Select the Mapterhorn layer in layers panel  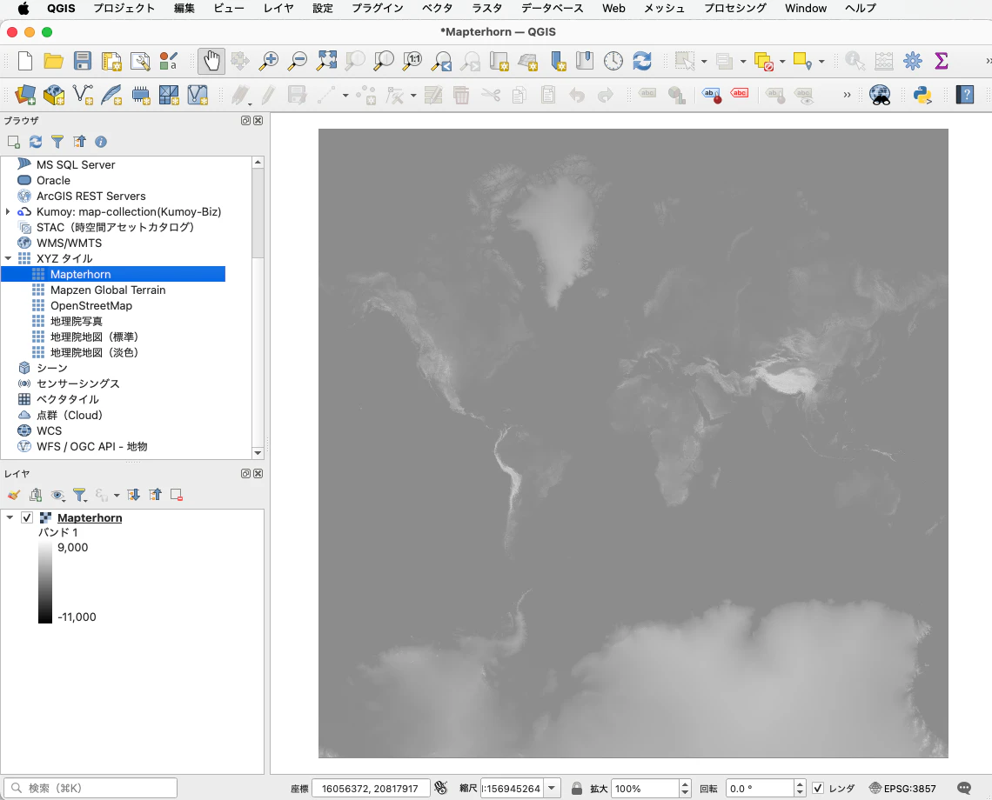tap(90, 517)
